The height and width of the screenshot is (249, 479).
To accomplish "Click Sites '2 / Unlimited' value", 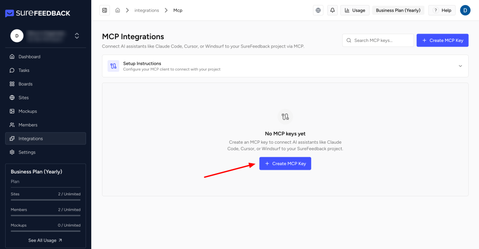I will [x=69, y=194].
